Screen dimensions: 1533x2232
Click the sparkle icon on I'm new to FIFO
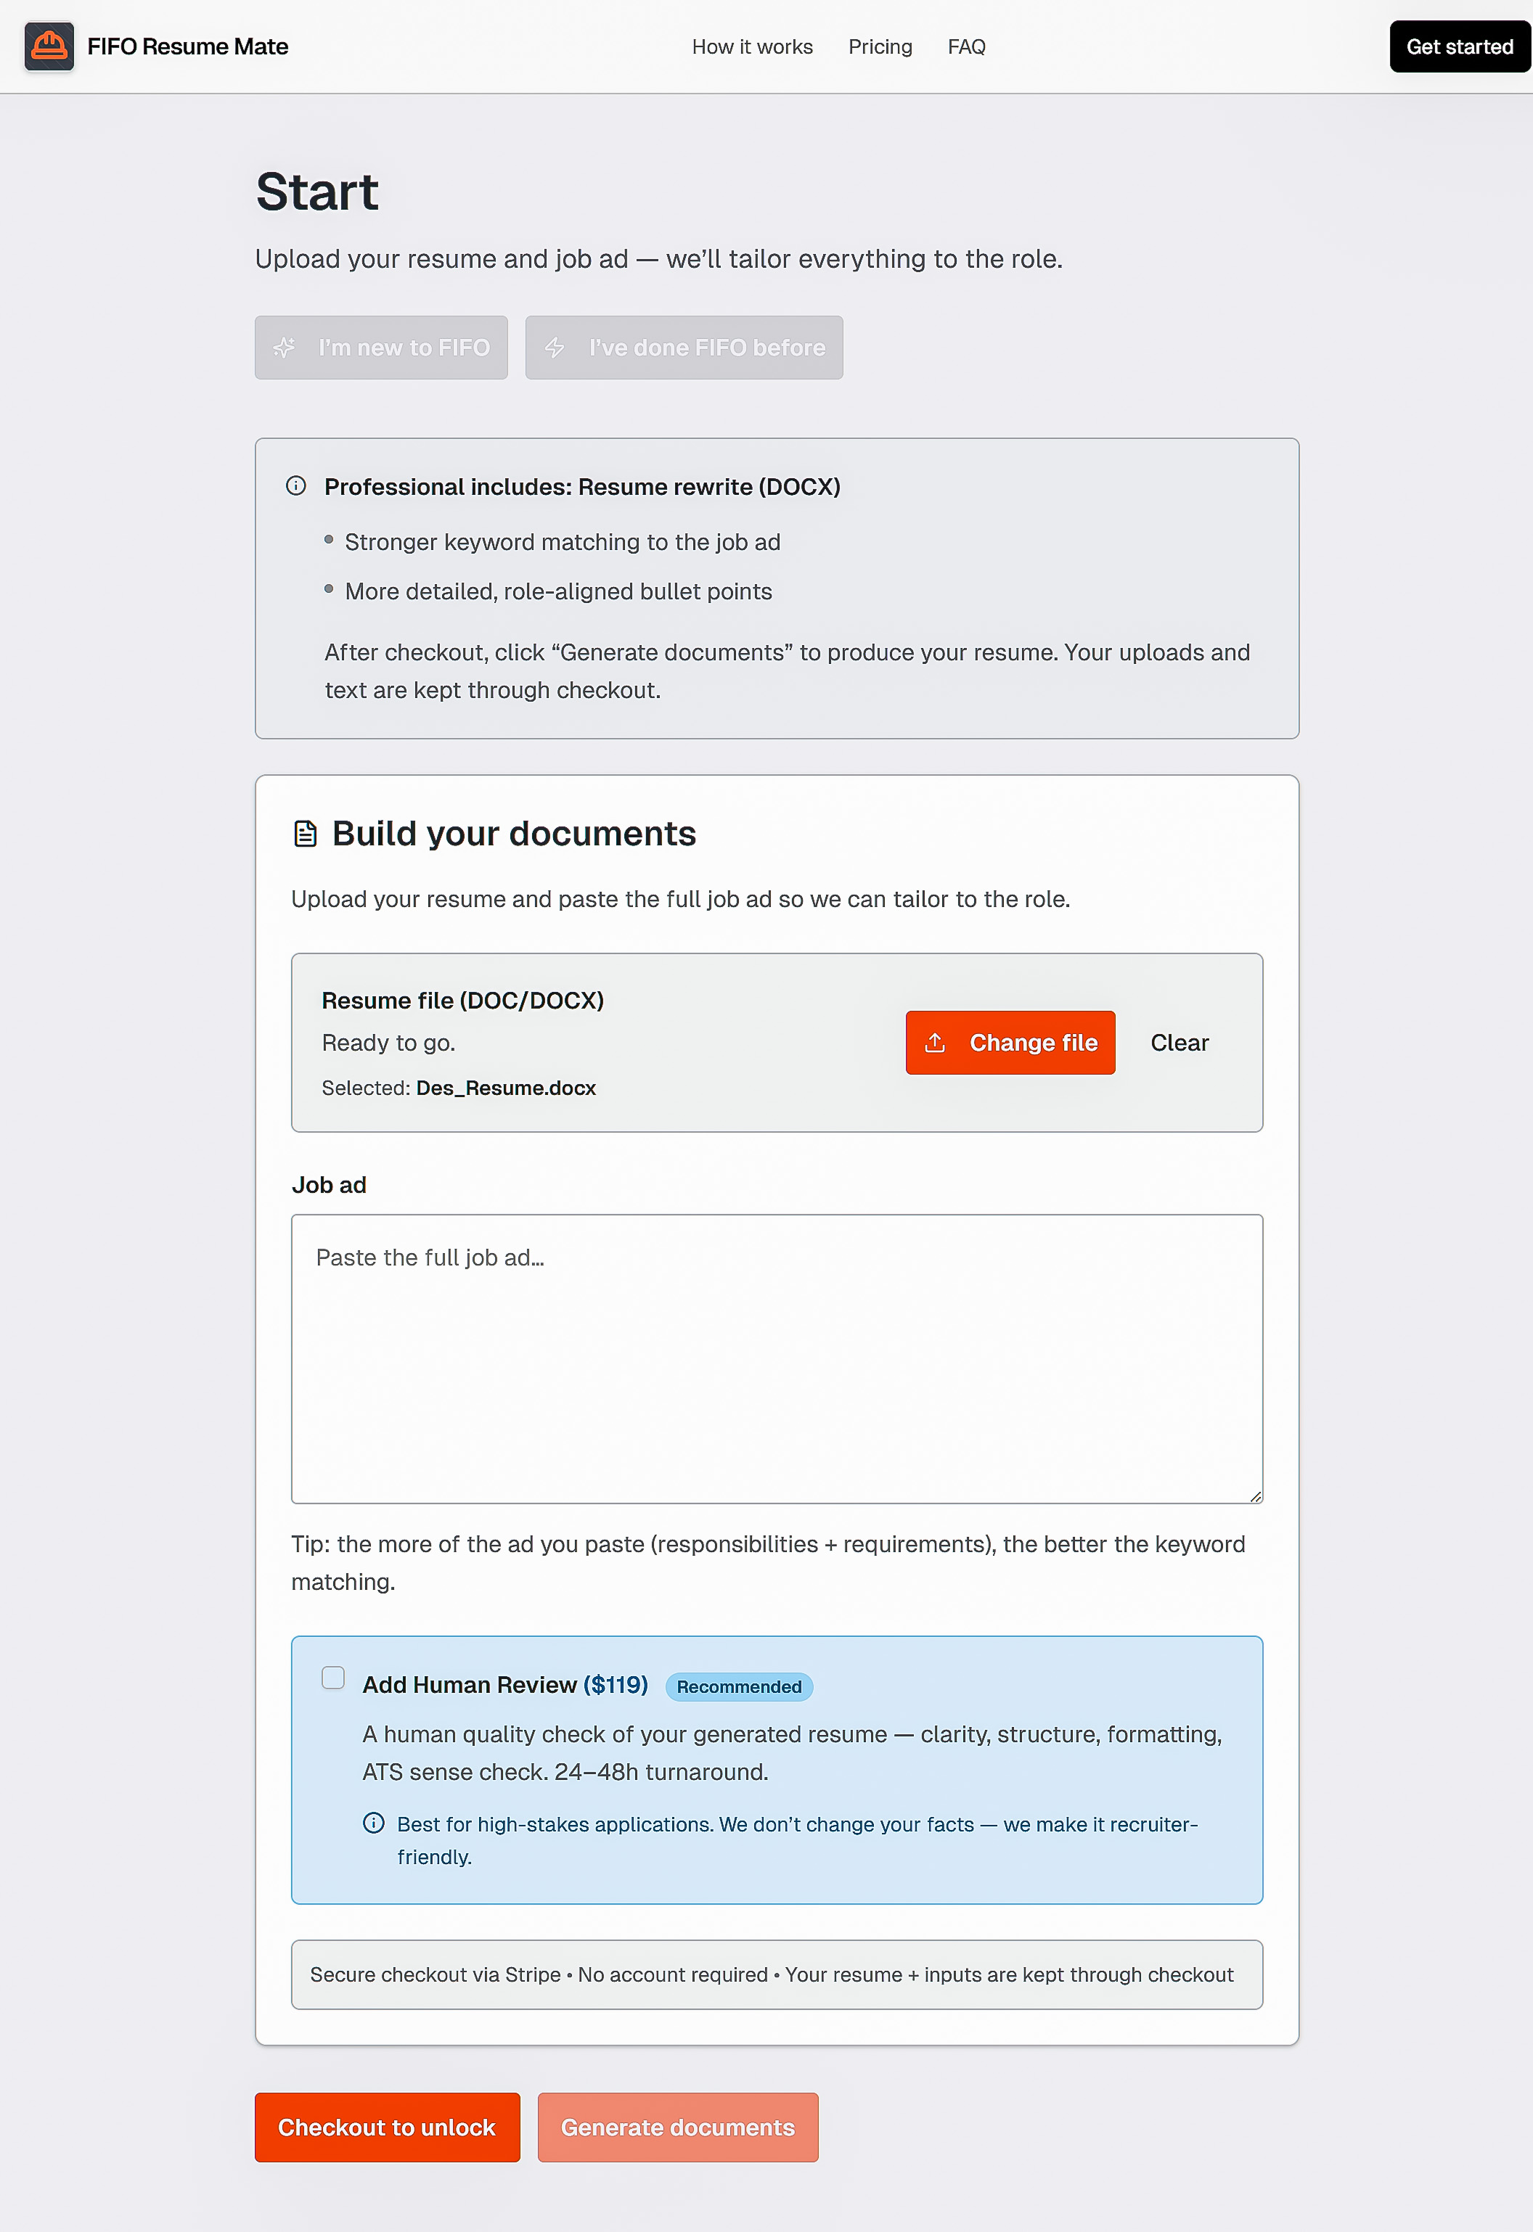[285, 348]
